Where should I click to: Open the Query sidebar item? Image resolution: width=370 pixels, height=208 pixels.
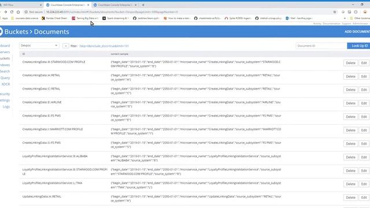pos(5,78)
